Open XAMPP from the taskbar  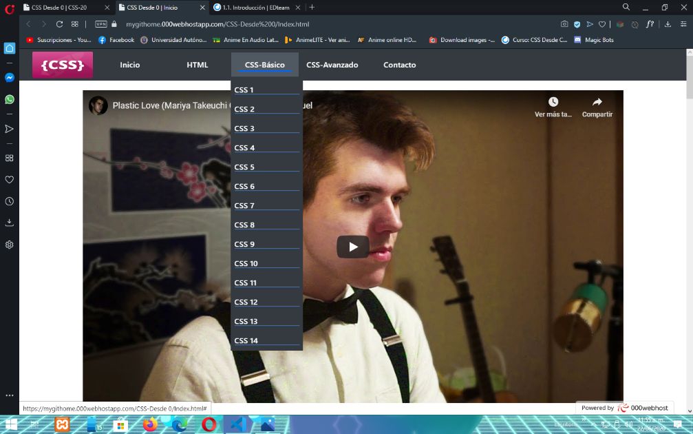(62, 425)
